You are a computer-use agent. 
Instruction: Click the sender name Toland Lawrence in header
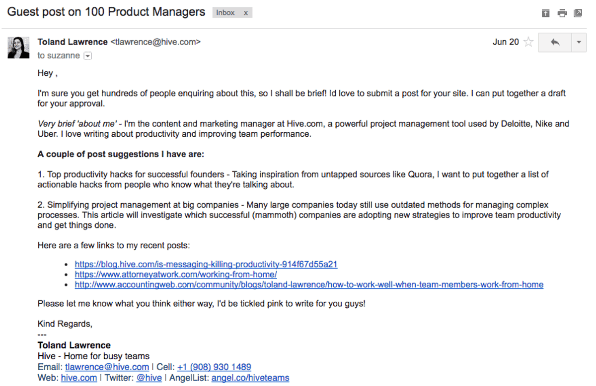tap(73, 42)
